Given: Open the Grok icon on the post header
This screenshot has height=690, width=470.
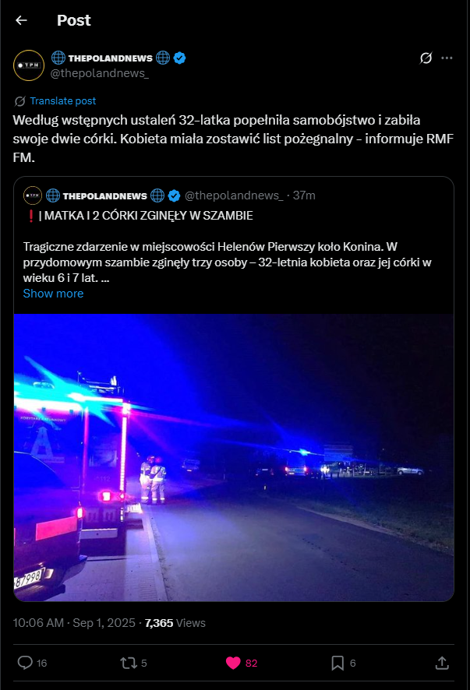Looking at the screenshot, I should pyautogui.click(x=426, y=58).
